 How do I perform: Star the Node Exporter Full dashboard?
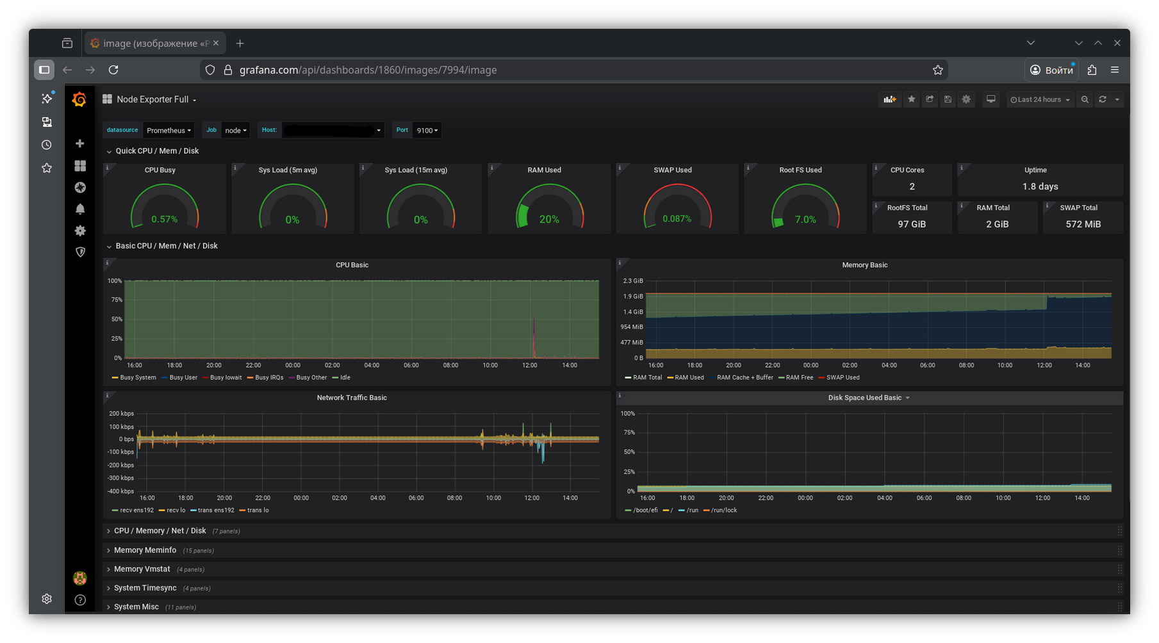coord(911,99)
